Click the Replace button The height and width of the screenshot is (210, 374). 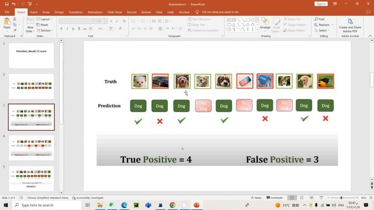[x=322, y=24]
